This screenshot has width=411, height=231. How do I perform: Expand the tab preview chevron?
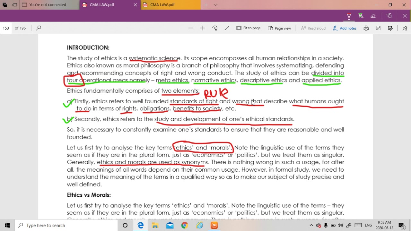(x=215, y=5)
